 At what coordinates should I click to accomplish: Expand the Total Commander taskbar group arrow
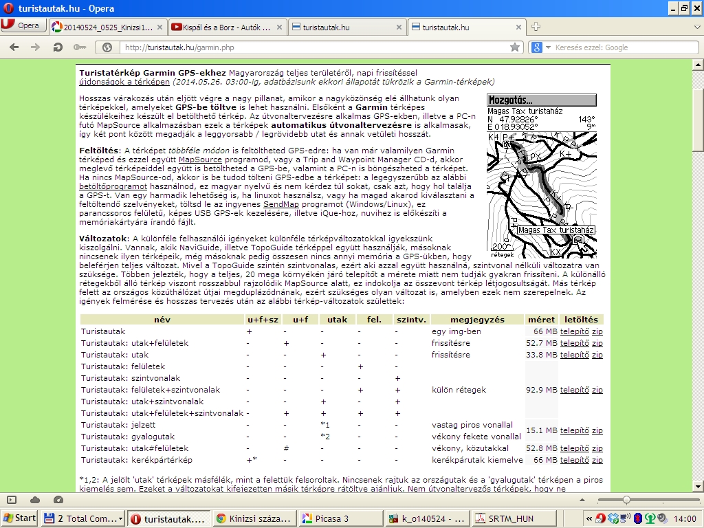120,518
